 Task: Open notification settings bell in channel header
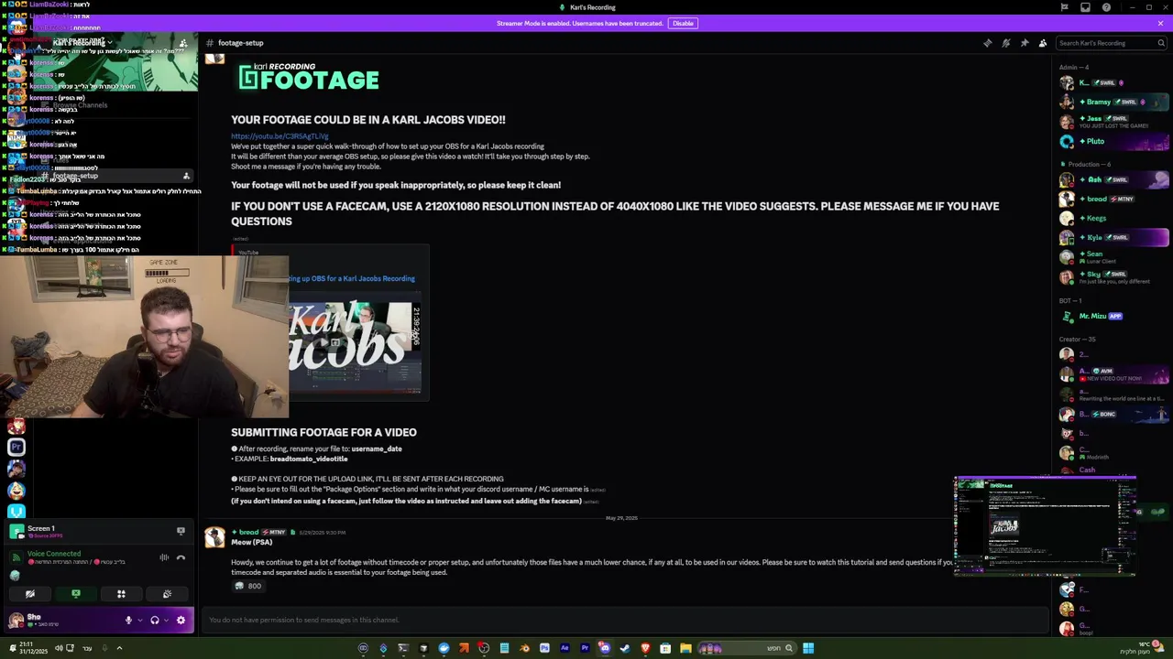click(1005, 43)
